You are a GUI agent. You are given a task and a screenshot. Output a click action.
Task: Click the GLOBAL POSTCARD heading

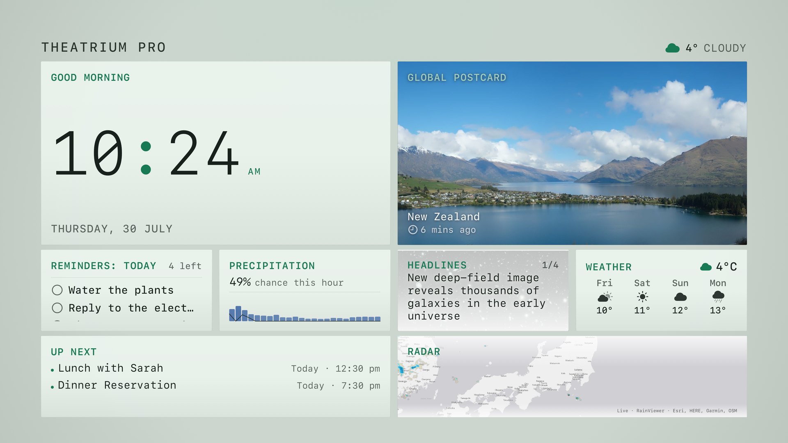coord(457,78)
